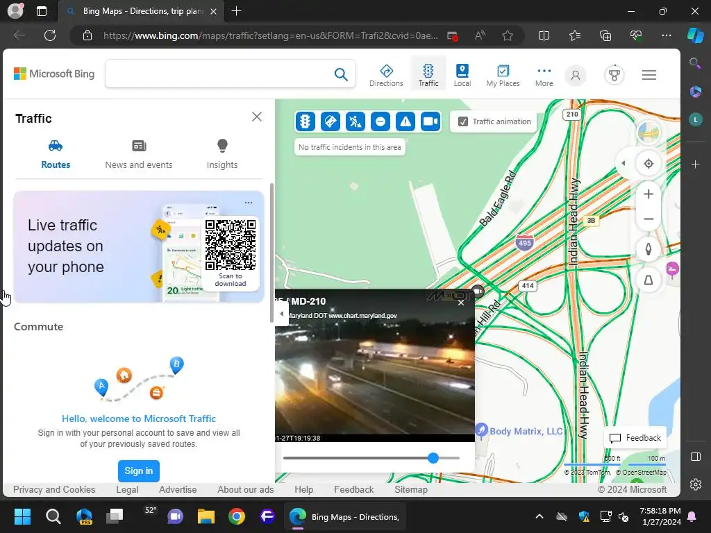Toggle construction worker incidents icon

tap(355, 121)
